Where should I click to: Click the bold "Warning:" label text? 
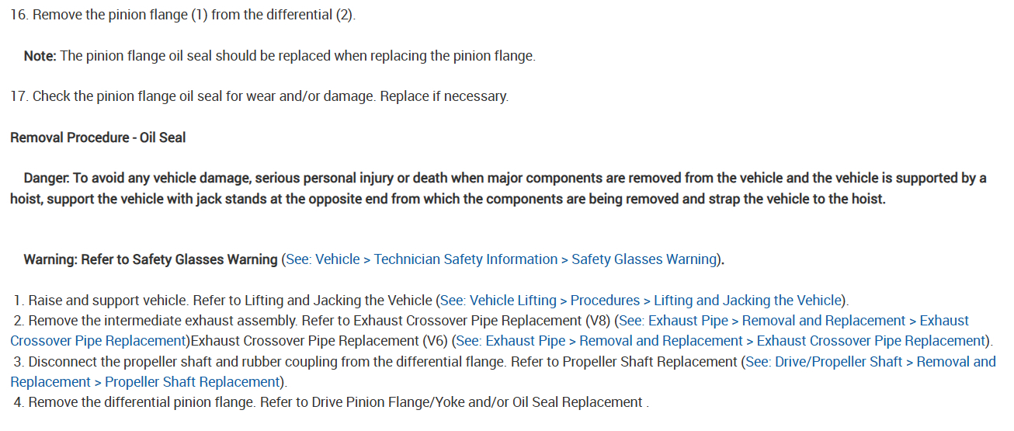point(51,259)
